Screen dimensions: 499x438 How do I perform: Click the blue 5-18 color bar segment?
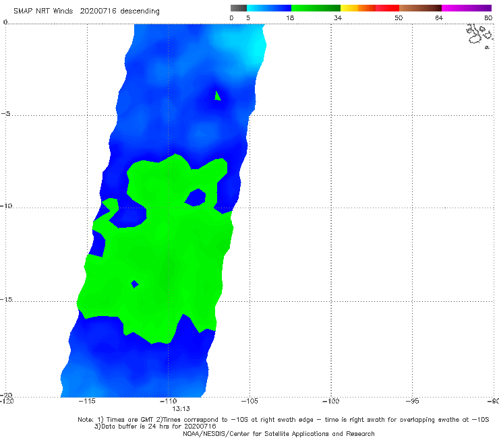tap(269, 8)
